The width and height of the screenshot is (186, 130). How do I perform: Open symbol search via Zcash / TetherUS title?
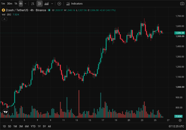[x=26, y=10]
